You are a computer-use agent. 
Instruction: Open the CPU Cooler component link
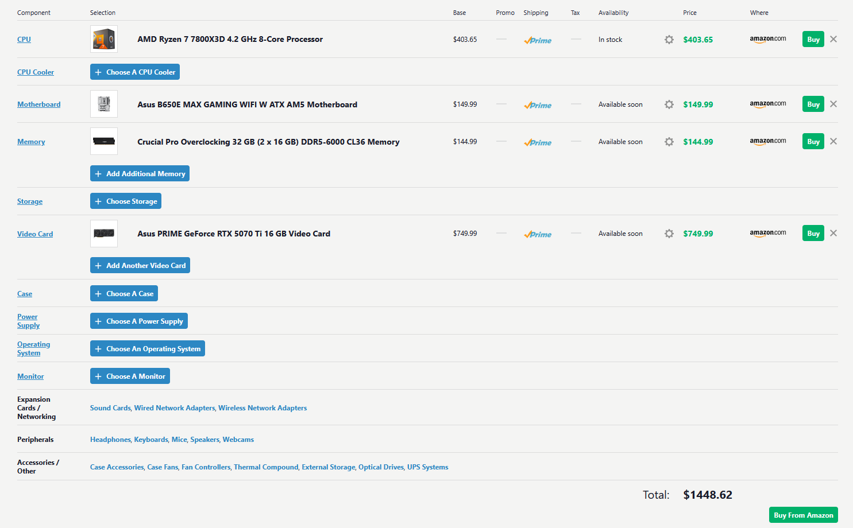click(x=36, y=72)
